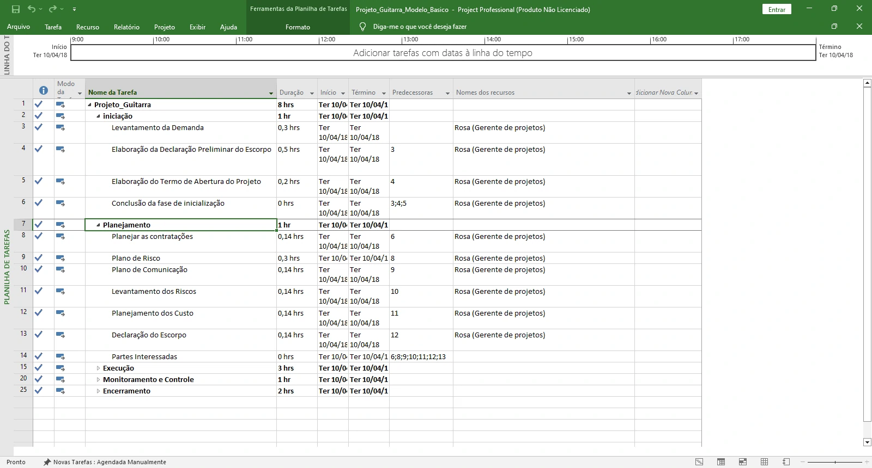Open the Team Planner view icon
The height and width of the screenshot is (468, 872).
[x=742, y=462]
